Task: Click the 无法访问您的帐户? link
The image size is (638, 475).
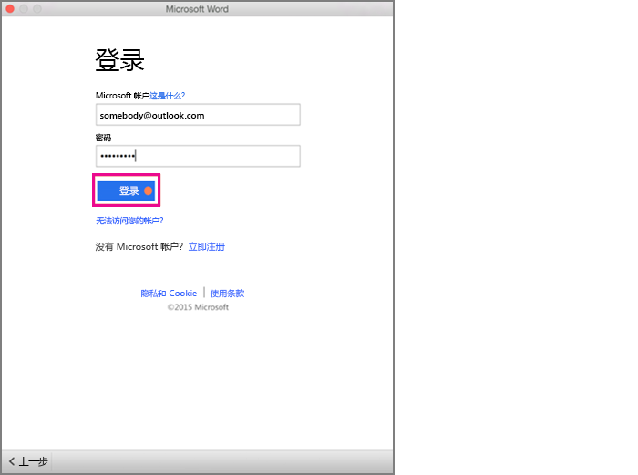Action: pyautogui.click(x=129, y=221)
